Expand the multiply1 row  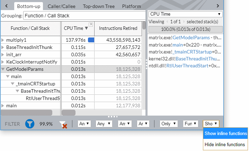tap(3, 40)
